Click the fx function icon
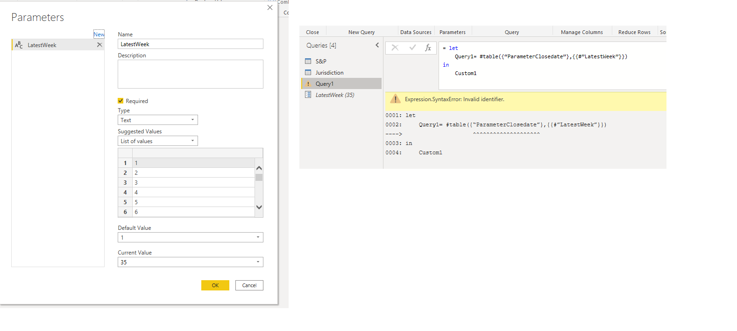Image resolution: width=737 pixels, height=331 pixels. pos(428,48)
